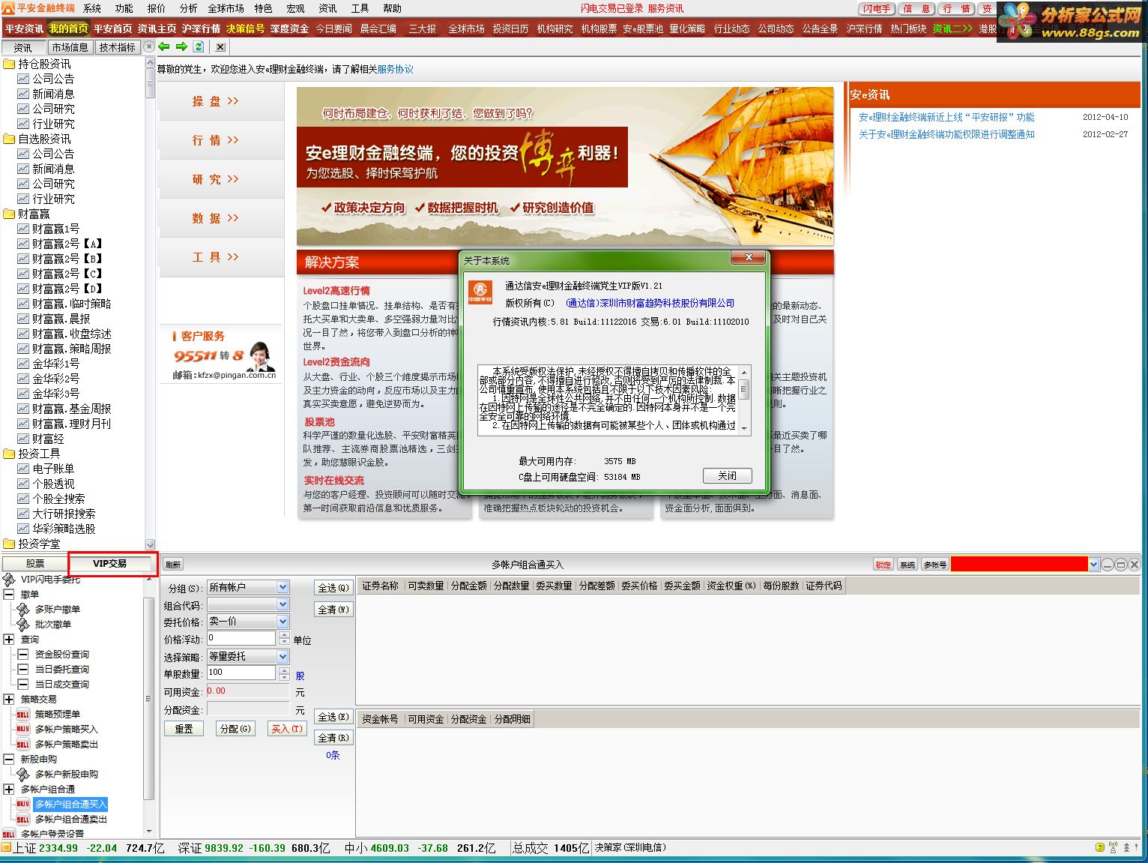The image size is (1148, 863).
Task: Open 批次撤单 in the trade tree
Action: [x=44, y=625]
